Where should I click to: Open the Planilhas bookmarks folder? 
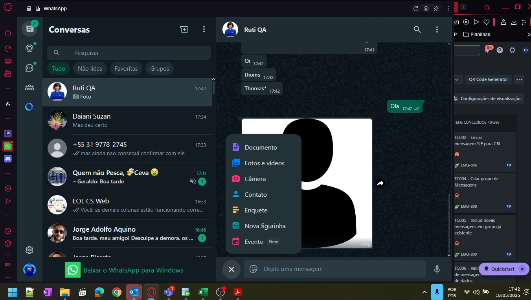click(x=477, y=34)
